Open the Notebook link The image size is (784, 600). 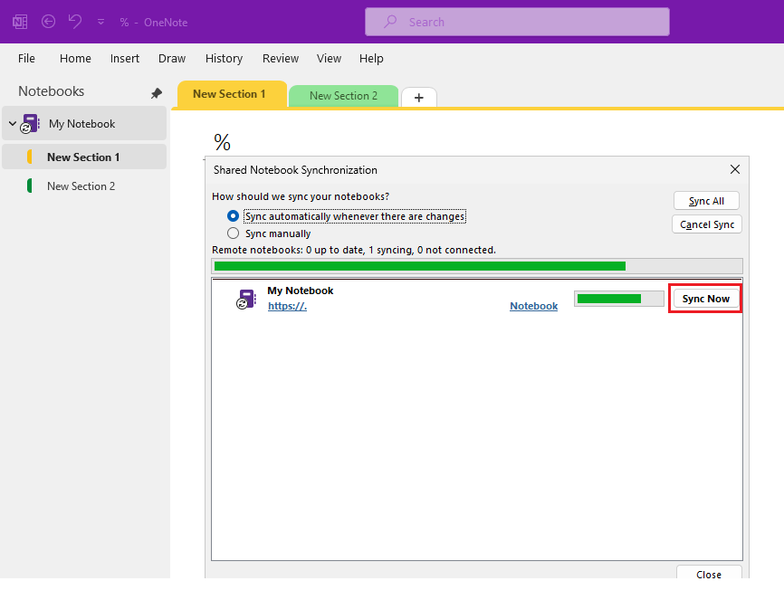point(533,306)
